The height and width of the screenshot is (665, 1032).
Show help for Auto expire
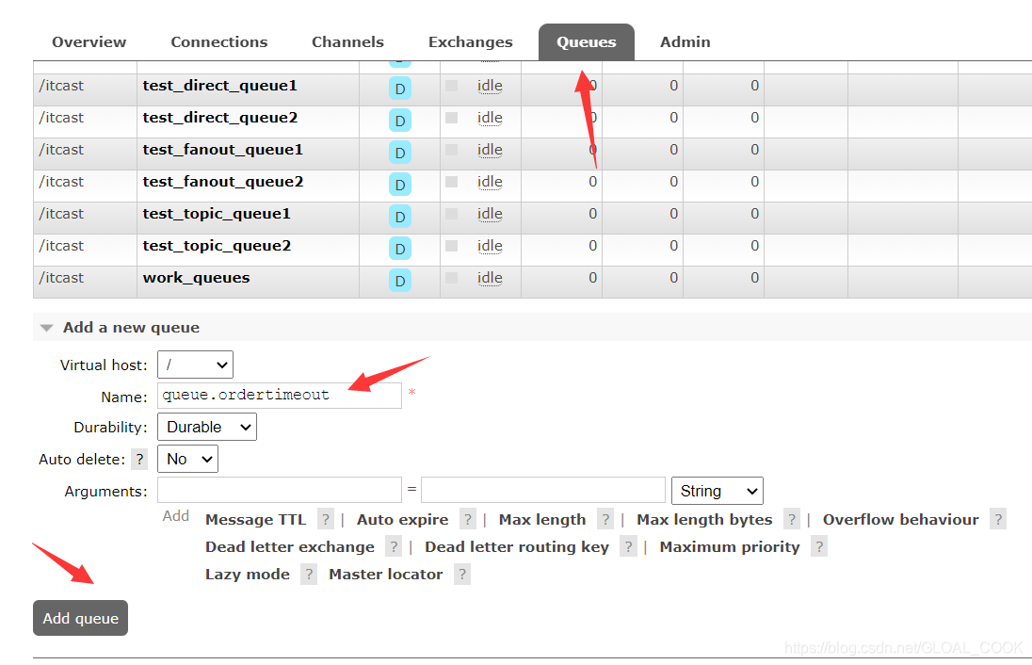point(467,520)
